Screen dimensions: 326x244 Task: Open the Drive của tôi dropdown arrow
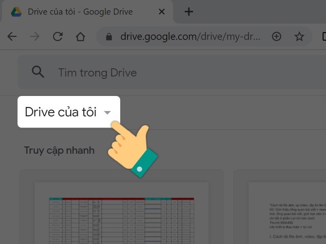coord(107,113)
